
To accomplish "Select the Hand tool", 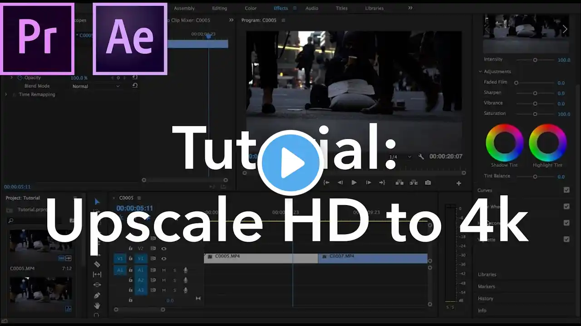I will click(x=97, y=306).
